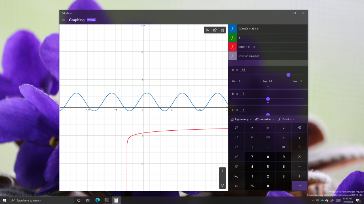Insert x squared operator
The height and width of the screenshot is (204, 364).
(x=236, y=137)
